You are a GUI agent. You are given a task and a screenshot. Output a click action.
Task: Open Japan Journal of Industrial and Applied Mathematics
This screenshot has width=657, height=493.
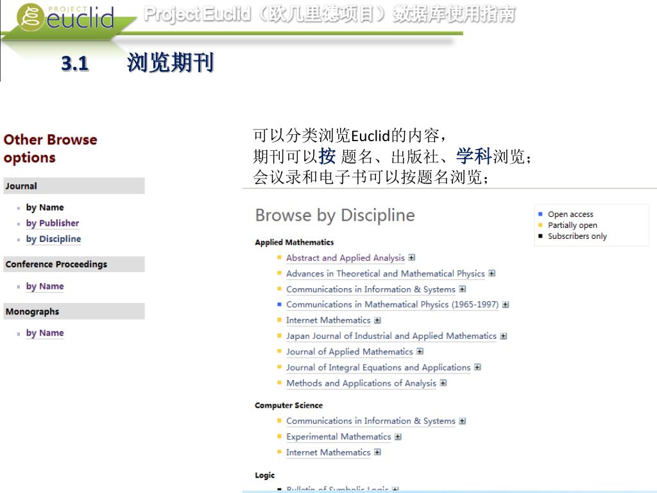391,336
